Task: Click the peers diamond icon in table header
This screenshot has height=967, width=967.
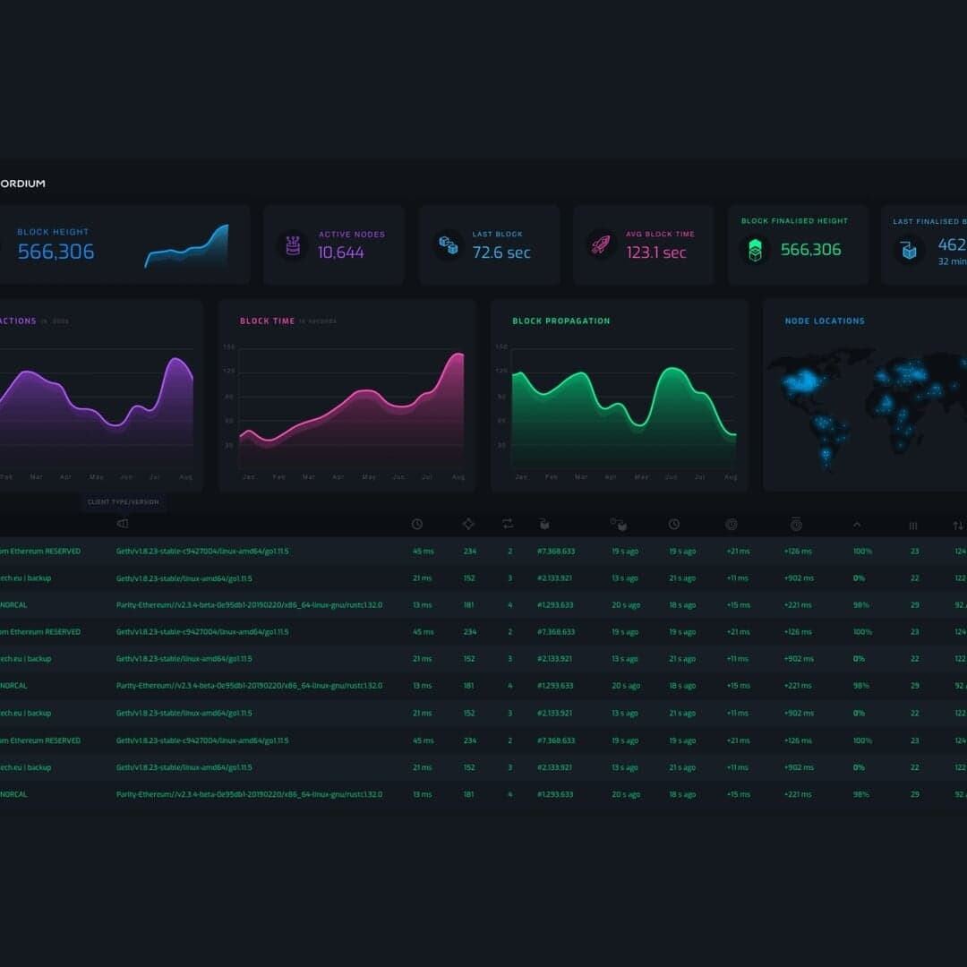Action: point(468,525)
